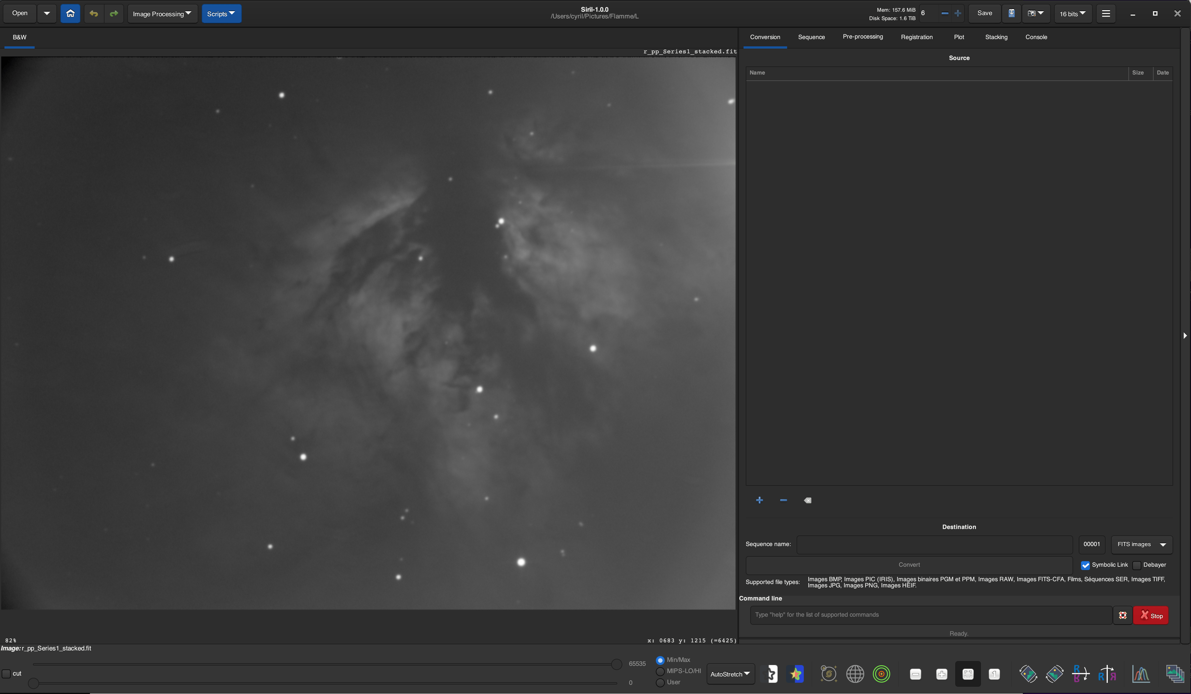Switch to the Registration tab

[x=916, y=37]
